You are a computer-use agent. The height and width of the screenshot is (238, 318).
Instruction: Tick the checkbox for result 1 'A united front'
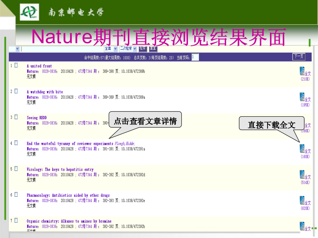[16, 65]
